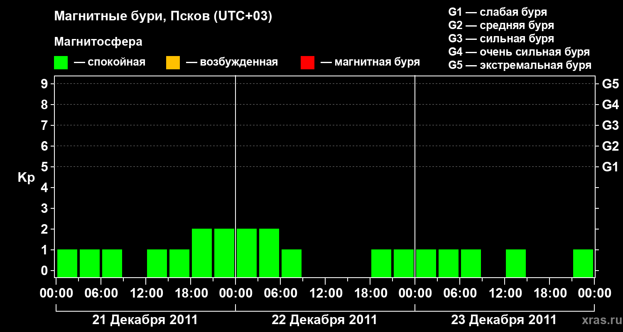Click the red 'магнитная буря' legend swatch
623x332 pixels.
pos(307,63)
